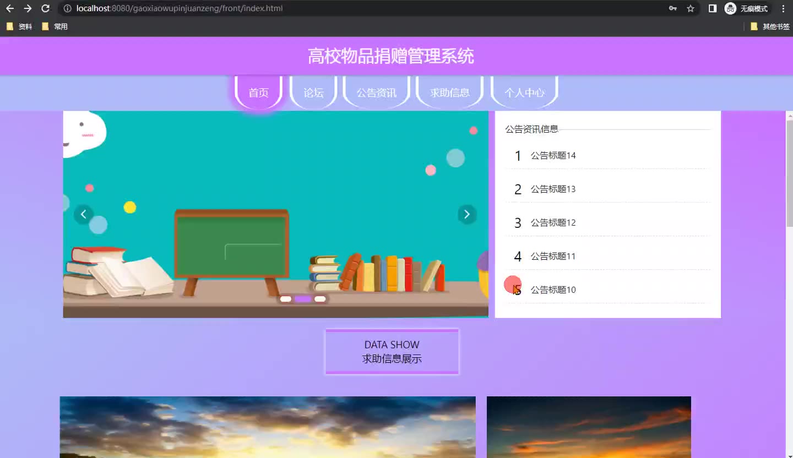
Task: Click the browser forward arrow
Action: pos(28,8)
